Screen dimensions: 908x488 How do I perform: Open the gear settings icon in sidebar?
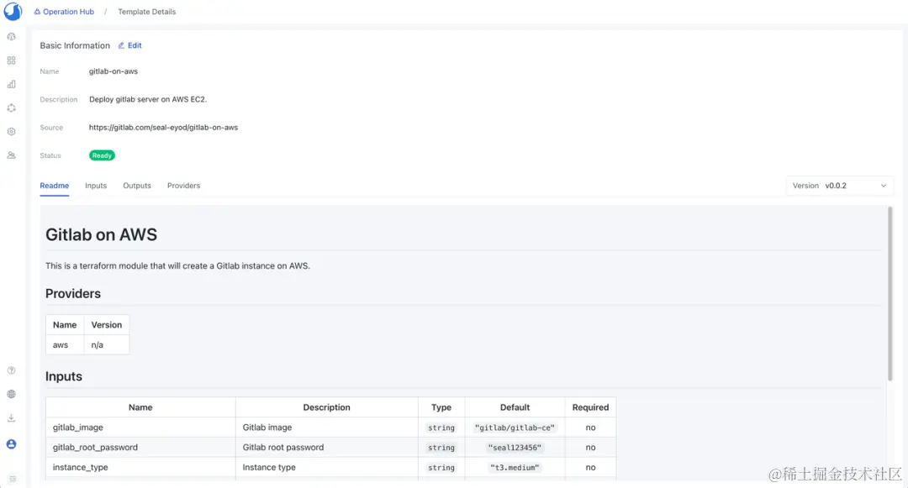click(11, 132)
